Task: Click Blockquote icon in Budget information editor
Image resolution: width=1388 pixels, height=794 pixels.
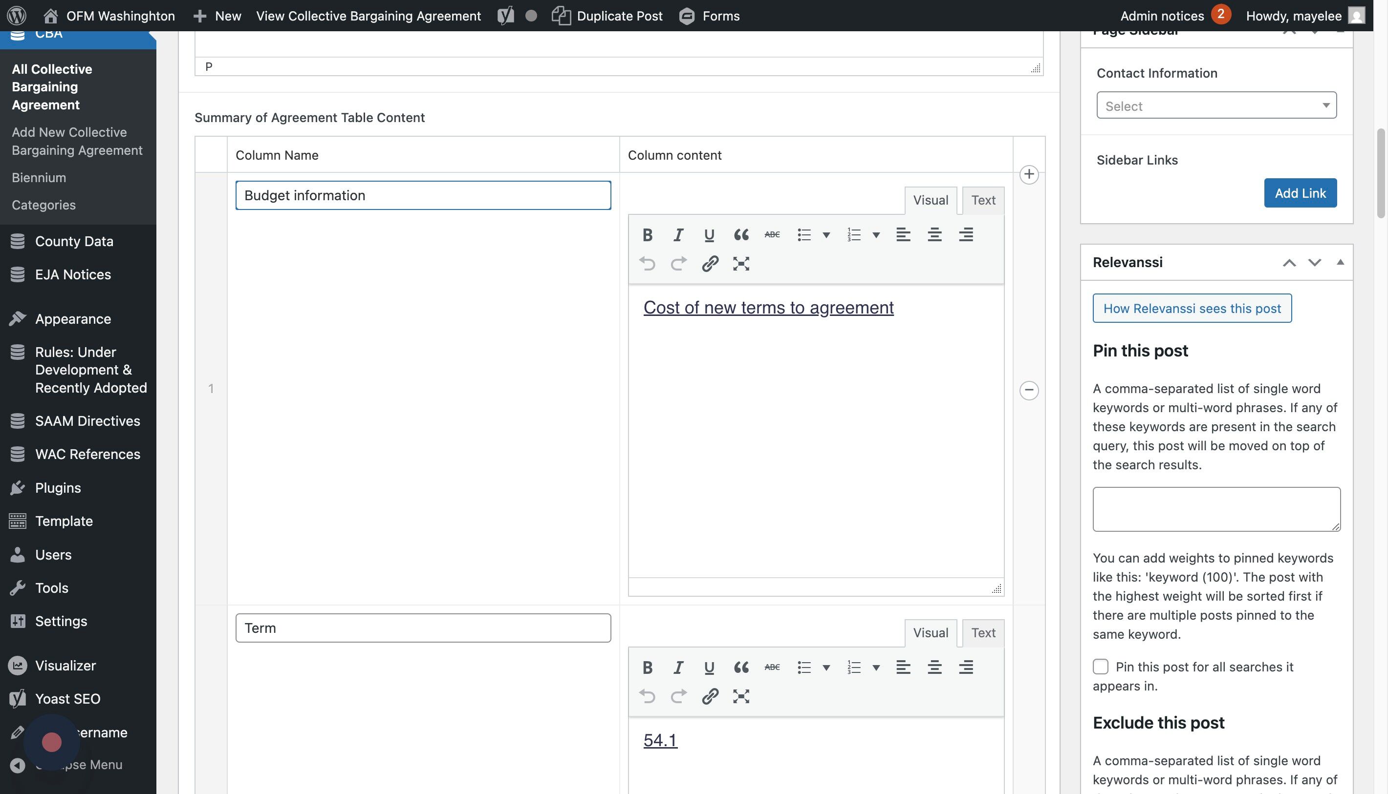Action: click(740, 235)
